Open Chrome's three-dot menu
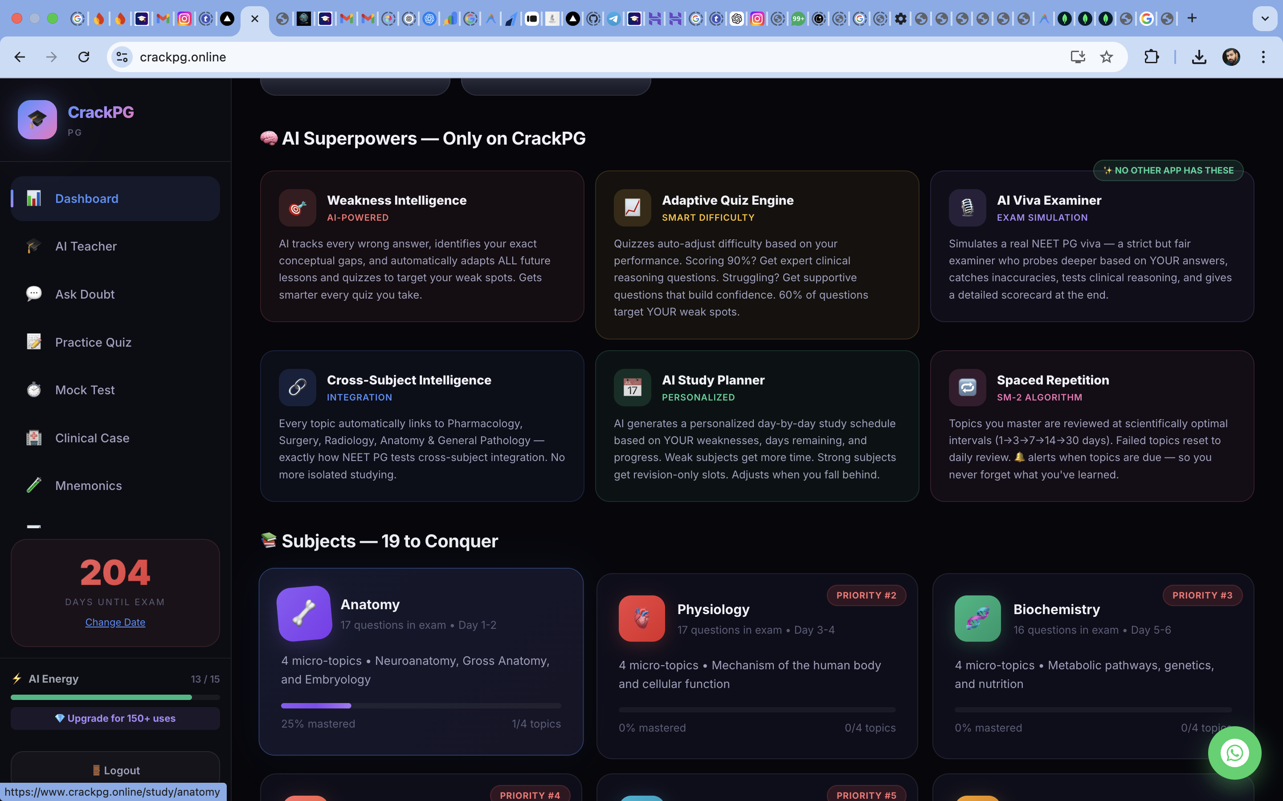1283x801 pixels. click(1263, 57)
